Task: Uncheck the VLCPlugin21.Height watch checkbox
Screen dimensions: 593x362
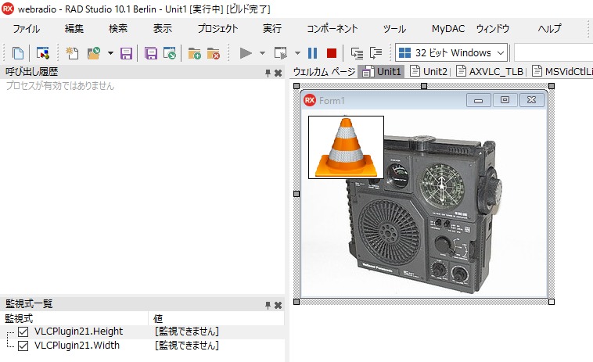Action: tap(23, 332)
